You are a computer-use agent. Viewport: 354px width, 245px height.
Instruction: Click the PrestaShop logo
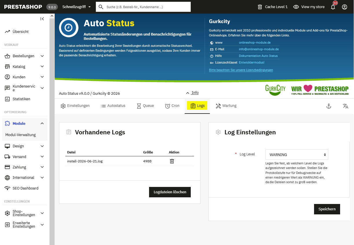tap(23, 7)
